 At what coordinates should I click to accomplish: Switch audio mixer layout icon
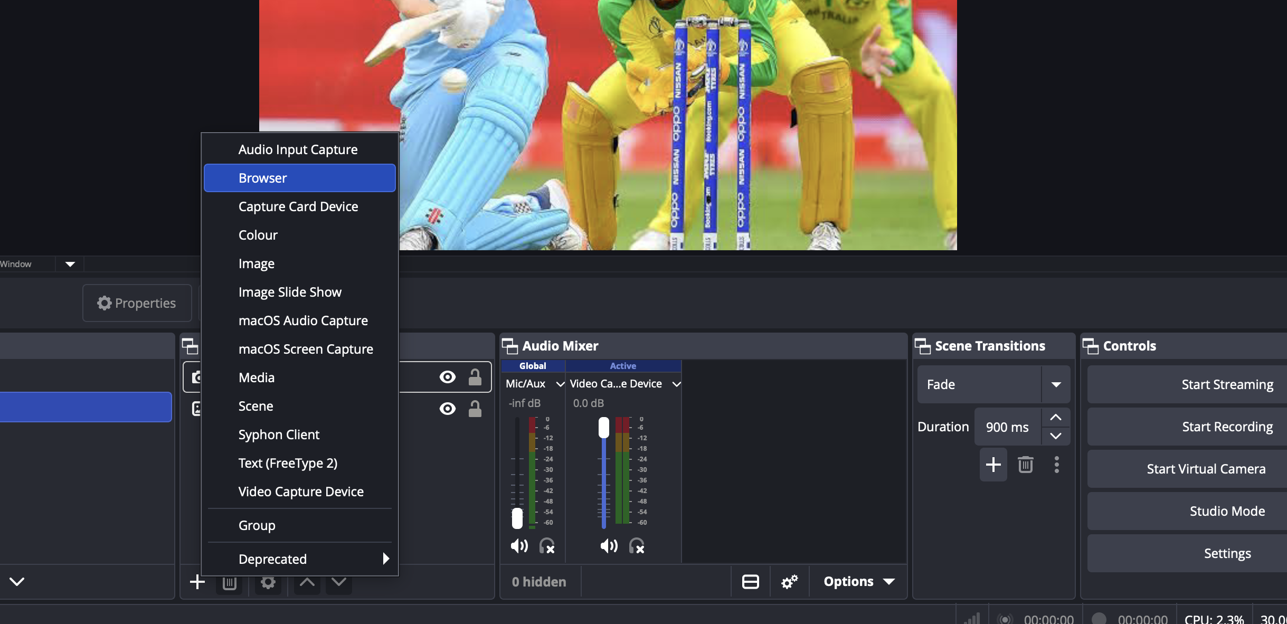[750, 582]
